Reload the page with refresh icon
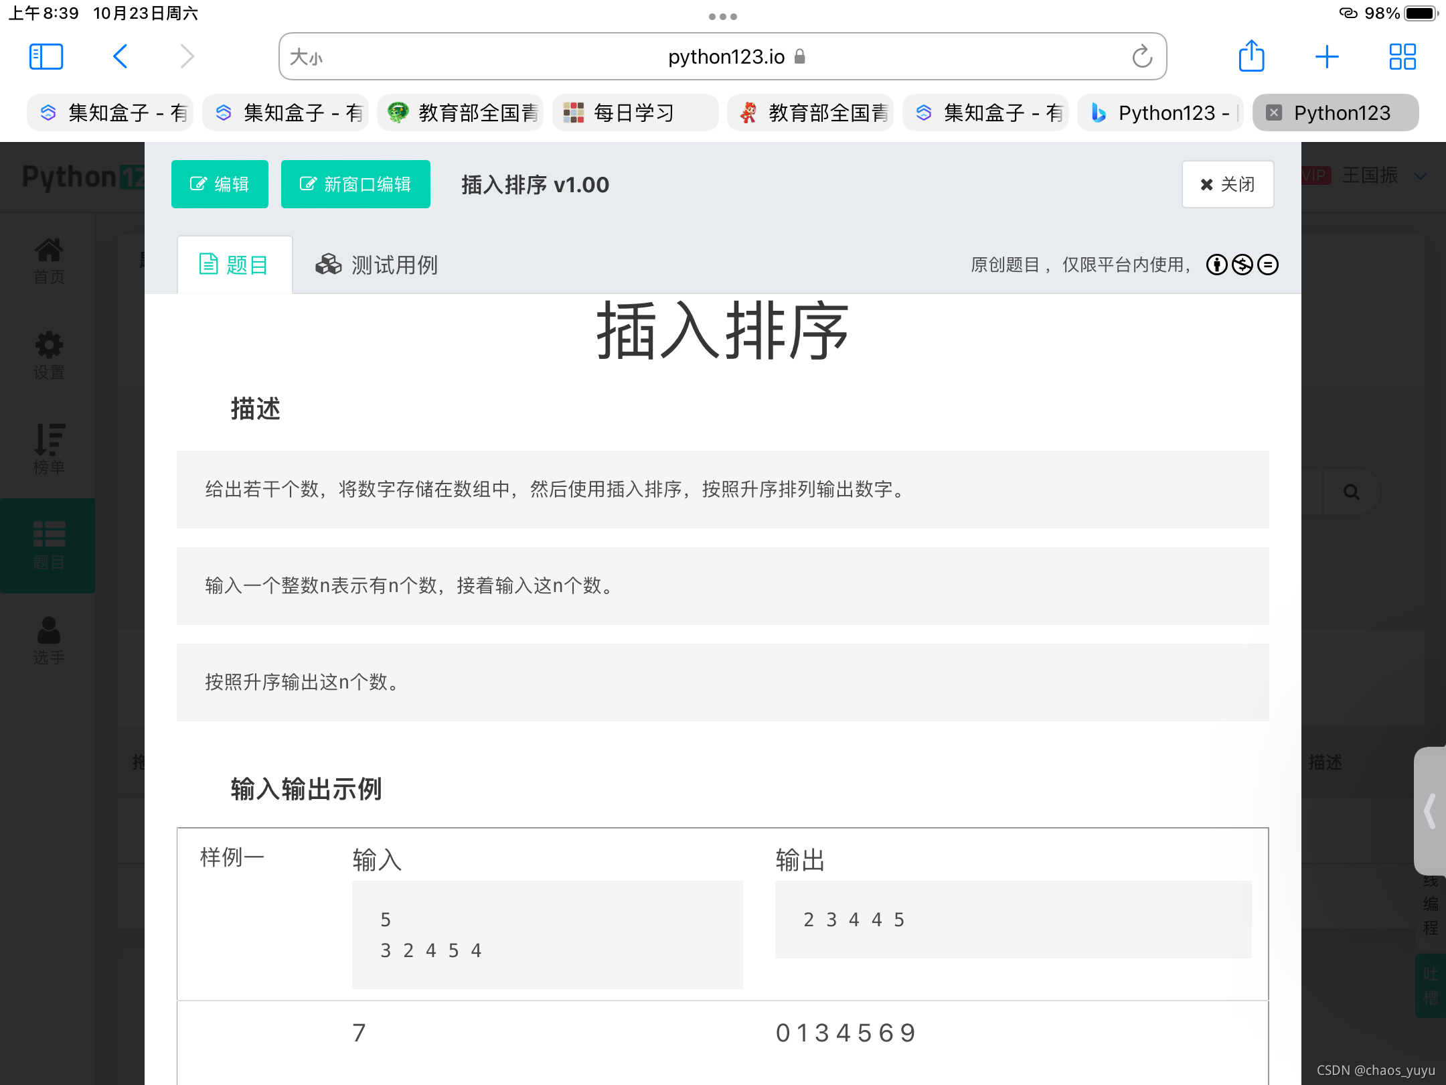The height and width of the screenshot is (1085, 1446). point(1142,57)
